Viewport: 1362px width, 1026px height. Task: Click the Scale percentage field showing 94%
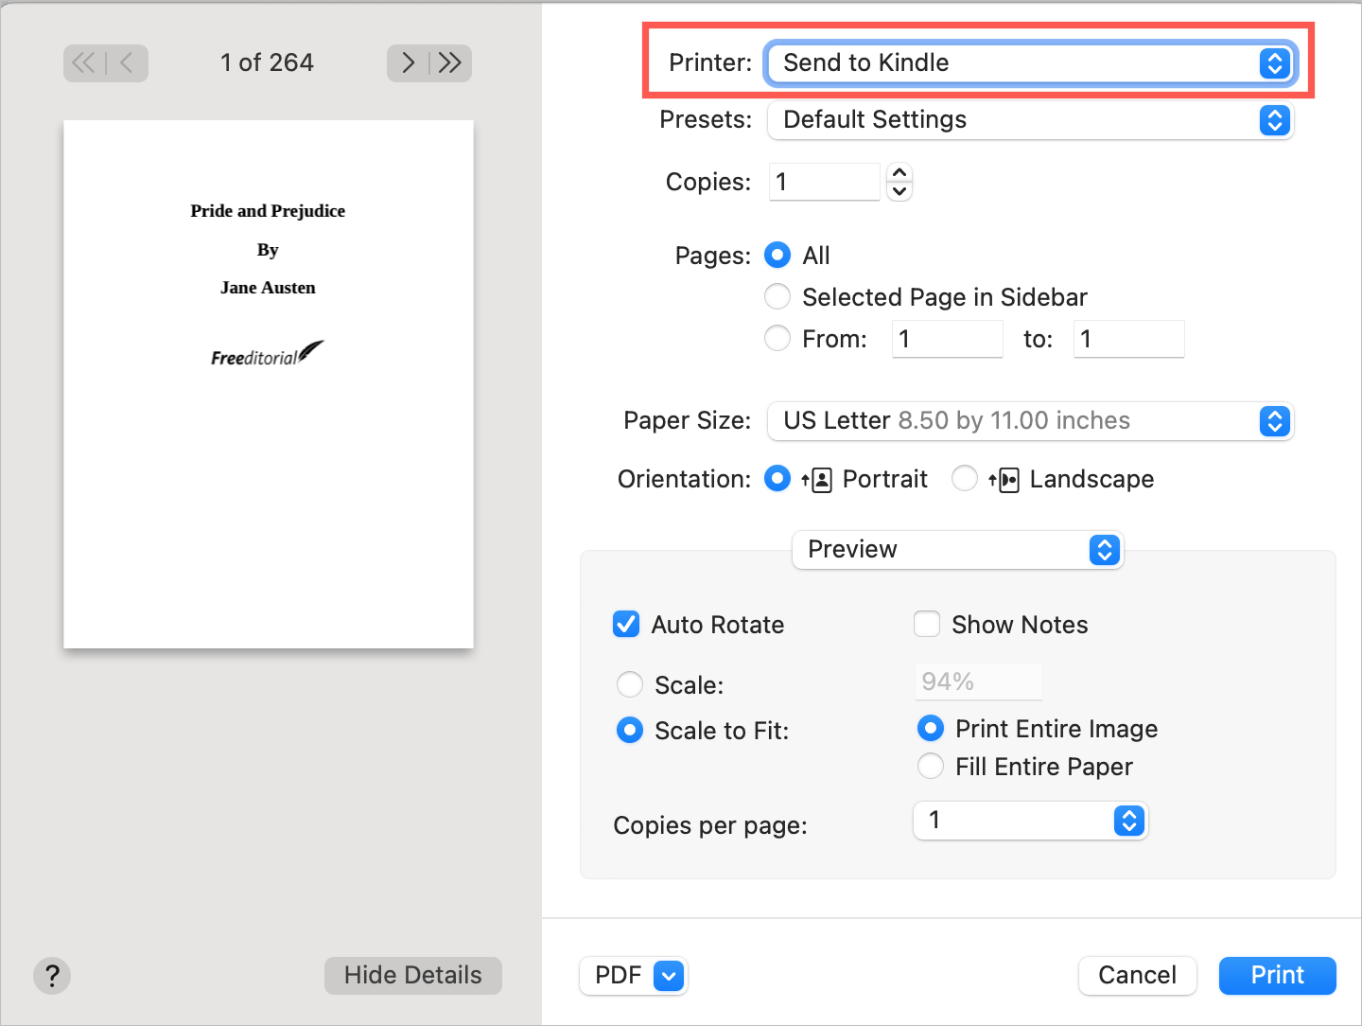click(x=978, y=681)
